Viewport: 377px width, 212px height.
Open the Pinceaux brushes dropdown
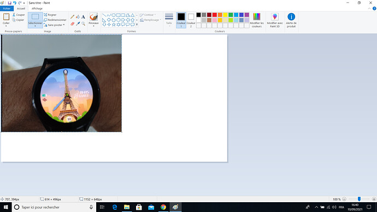pos(93,26)
